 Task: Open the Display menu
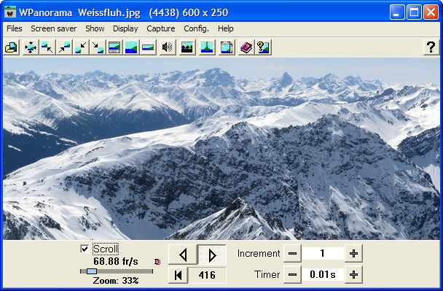click(125, 28)
